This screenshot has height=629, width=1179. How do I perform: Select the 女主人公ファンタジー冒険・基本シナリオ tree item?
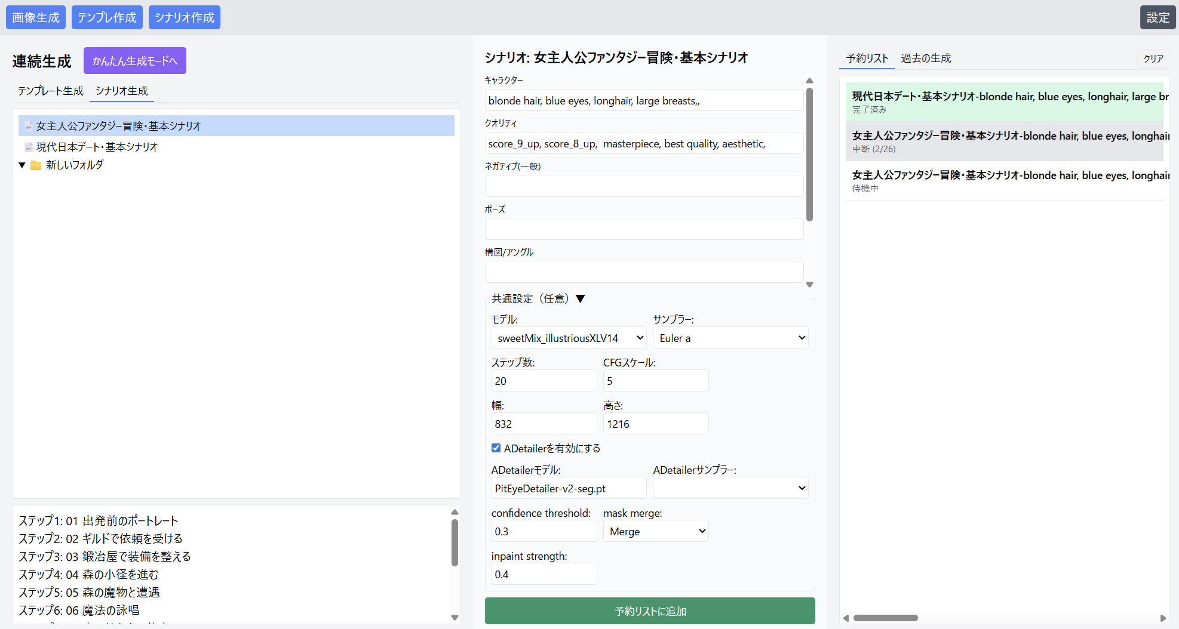[237, 126]
